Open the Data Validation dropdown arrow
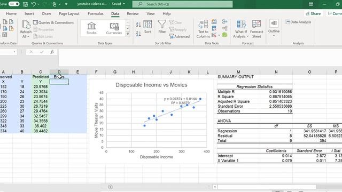 pyautogui.click(x=219, y=35)
